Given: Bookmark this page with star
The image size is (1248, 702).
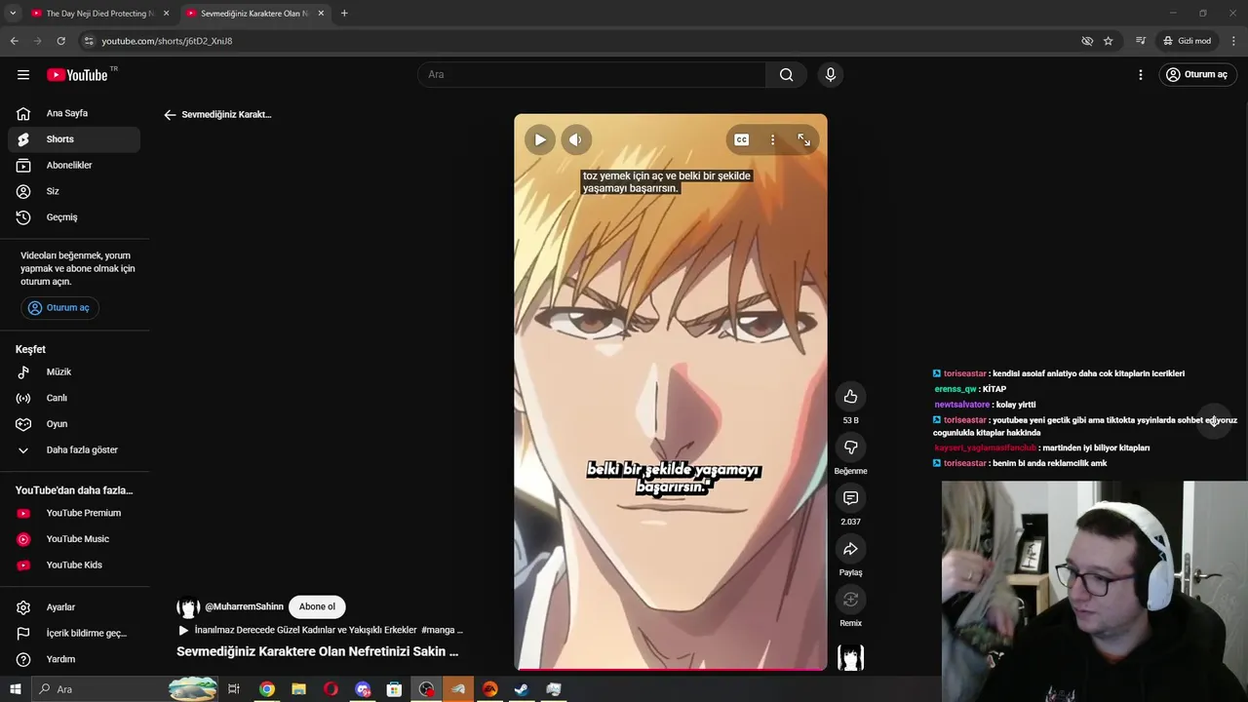Looking at the screenshot, I should coord(1109,41).
